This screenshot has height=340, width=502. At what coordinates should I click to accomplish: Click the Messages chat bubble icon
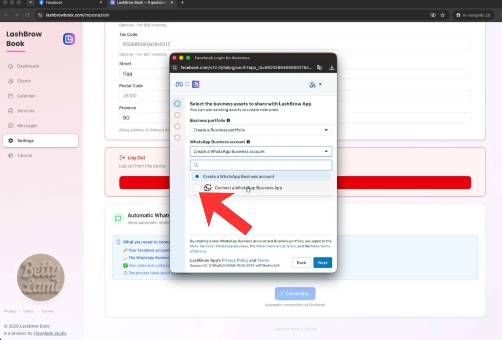[x=11, y=126]
